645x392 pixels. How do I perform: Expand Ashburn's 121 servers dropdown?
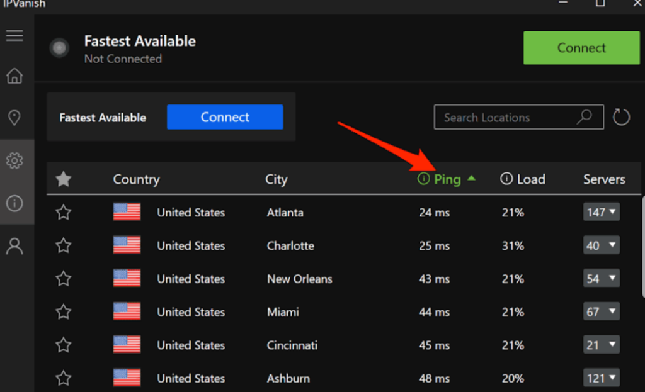click(601, 378)
